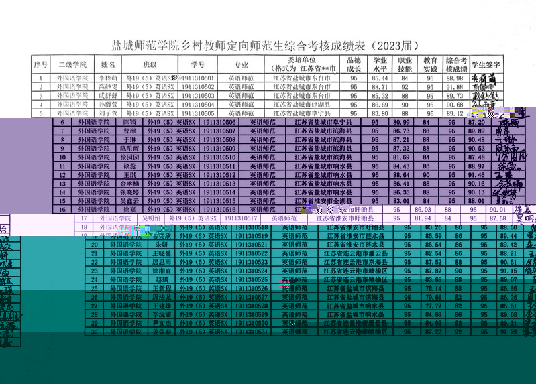Screen dimensions: 536x384
Task: Click the name 吴鑫云 in row 15
Action: (x=129, y=201)
